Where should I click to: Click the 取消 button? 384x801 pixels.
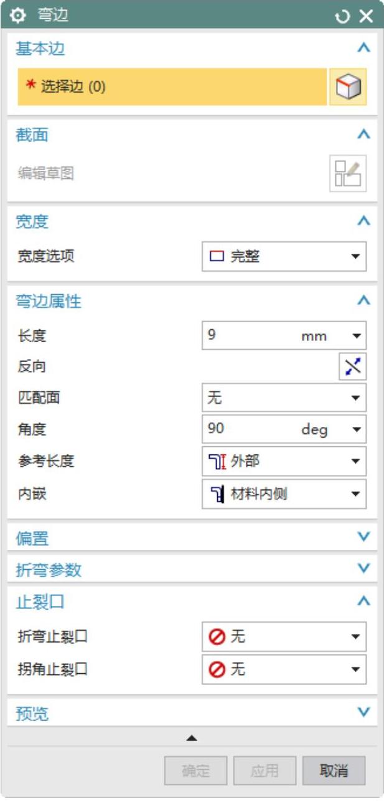pyautogui.click(x=334, y=771)
